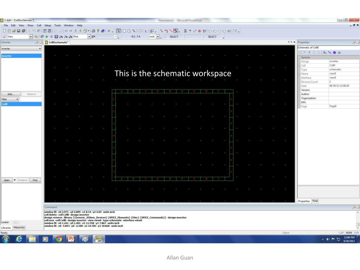Click the Open cell button
Viewport: 360px width, 270px height.
point(7,180)
